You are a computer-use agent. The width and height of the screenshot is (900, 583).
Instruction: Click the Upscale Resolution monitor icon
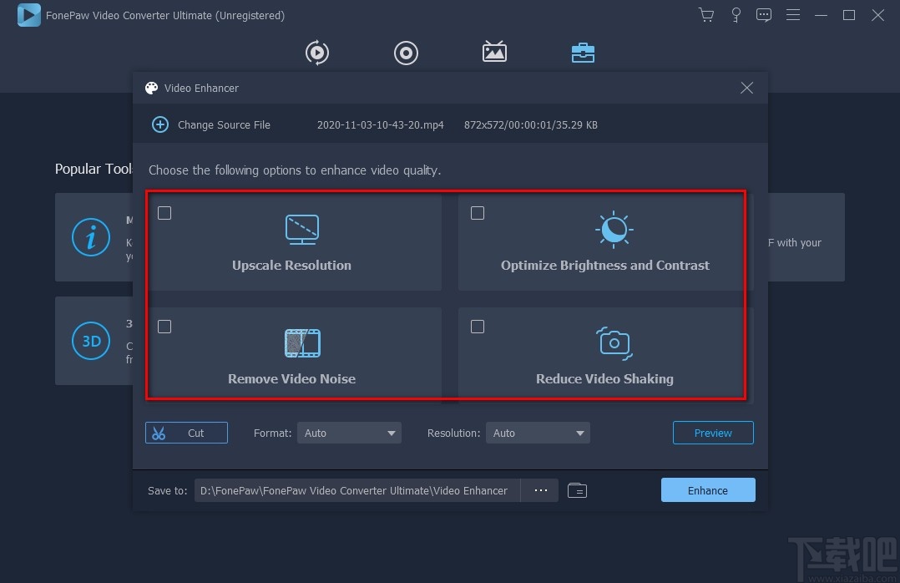302,229
